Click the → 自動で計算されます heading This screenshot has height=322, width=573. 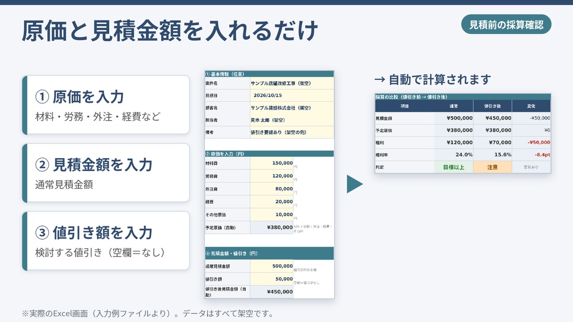click(433, 79)
